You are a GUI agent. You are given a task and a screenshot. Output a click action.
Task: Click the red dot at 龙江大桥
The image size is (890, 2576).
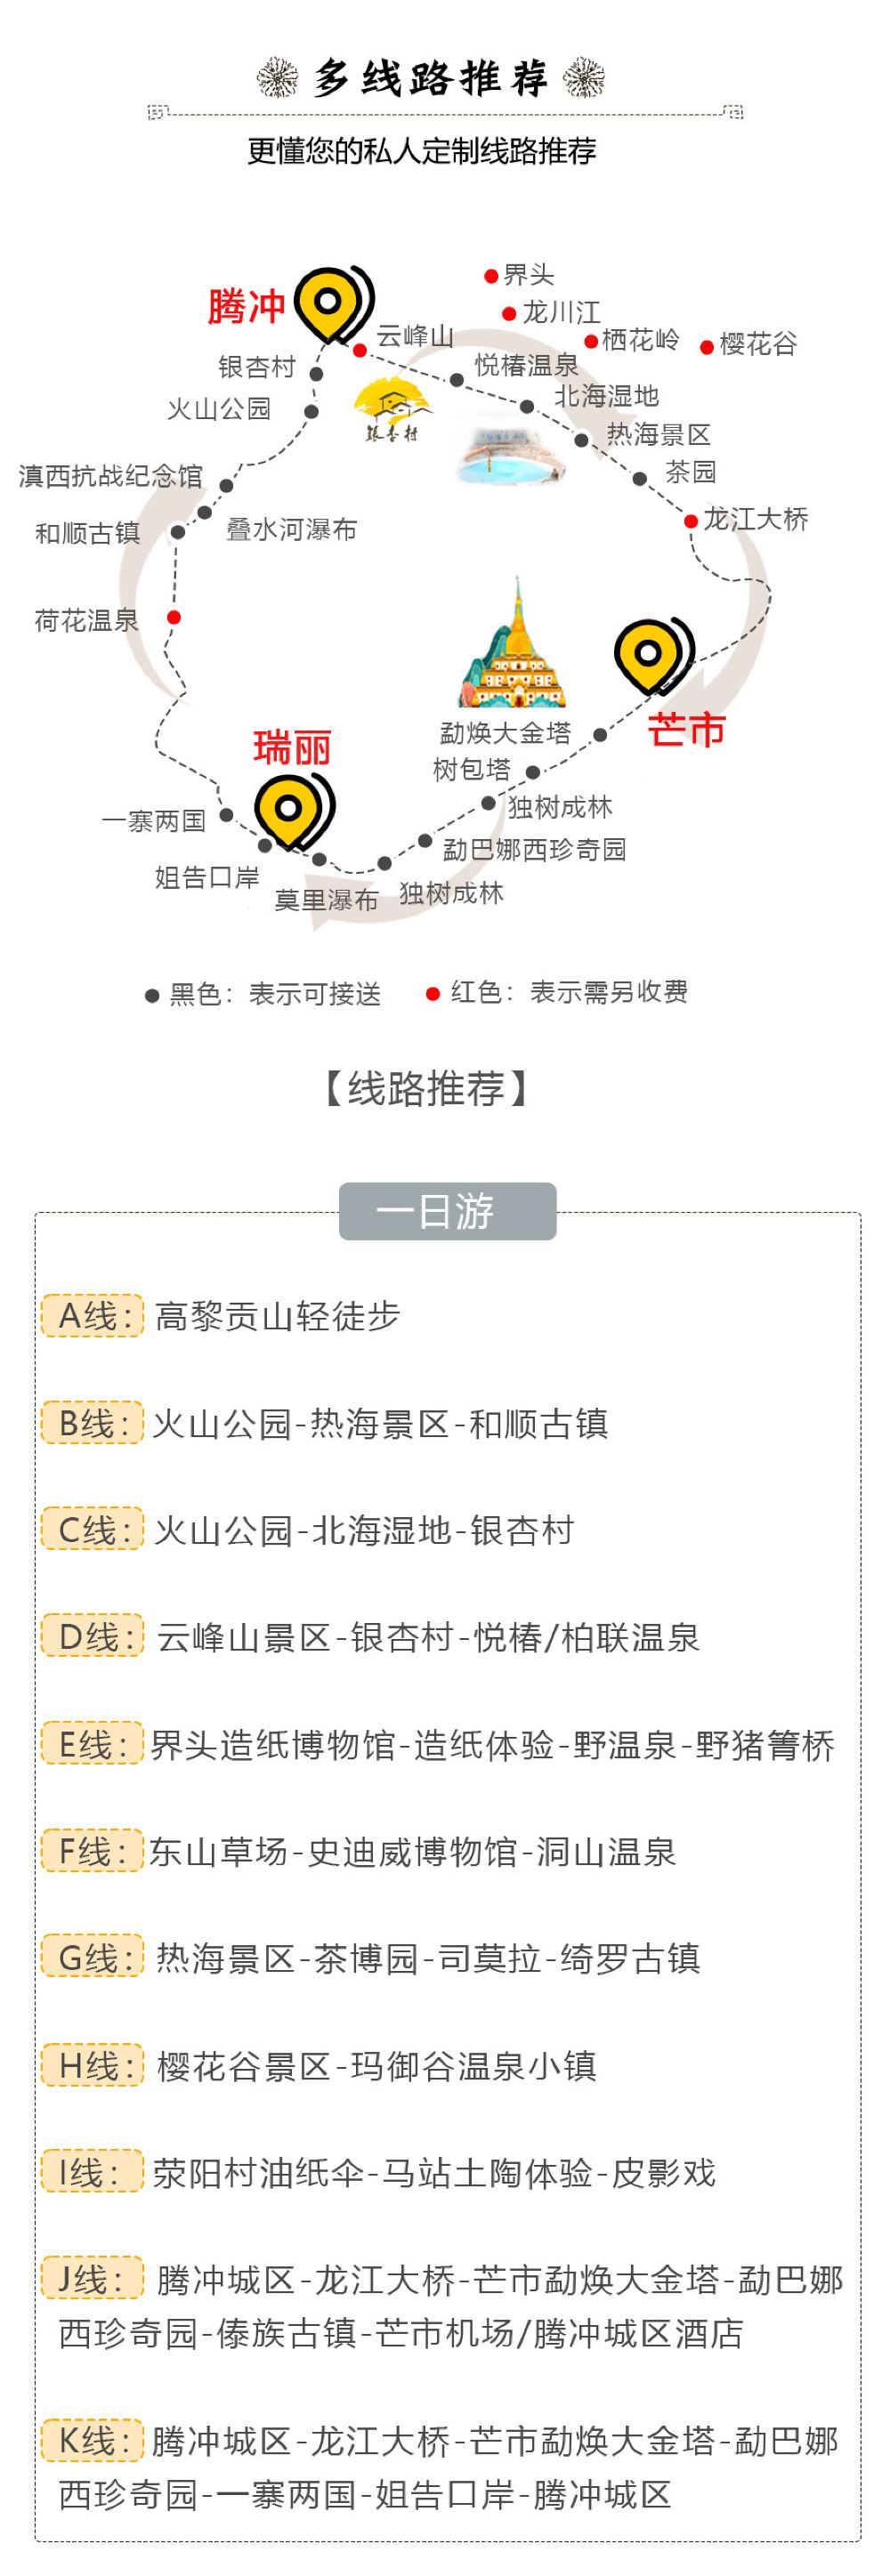coord(691,521)
